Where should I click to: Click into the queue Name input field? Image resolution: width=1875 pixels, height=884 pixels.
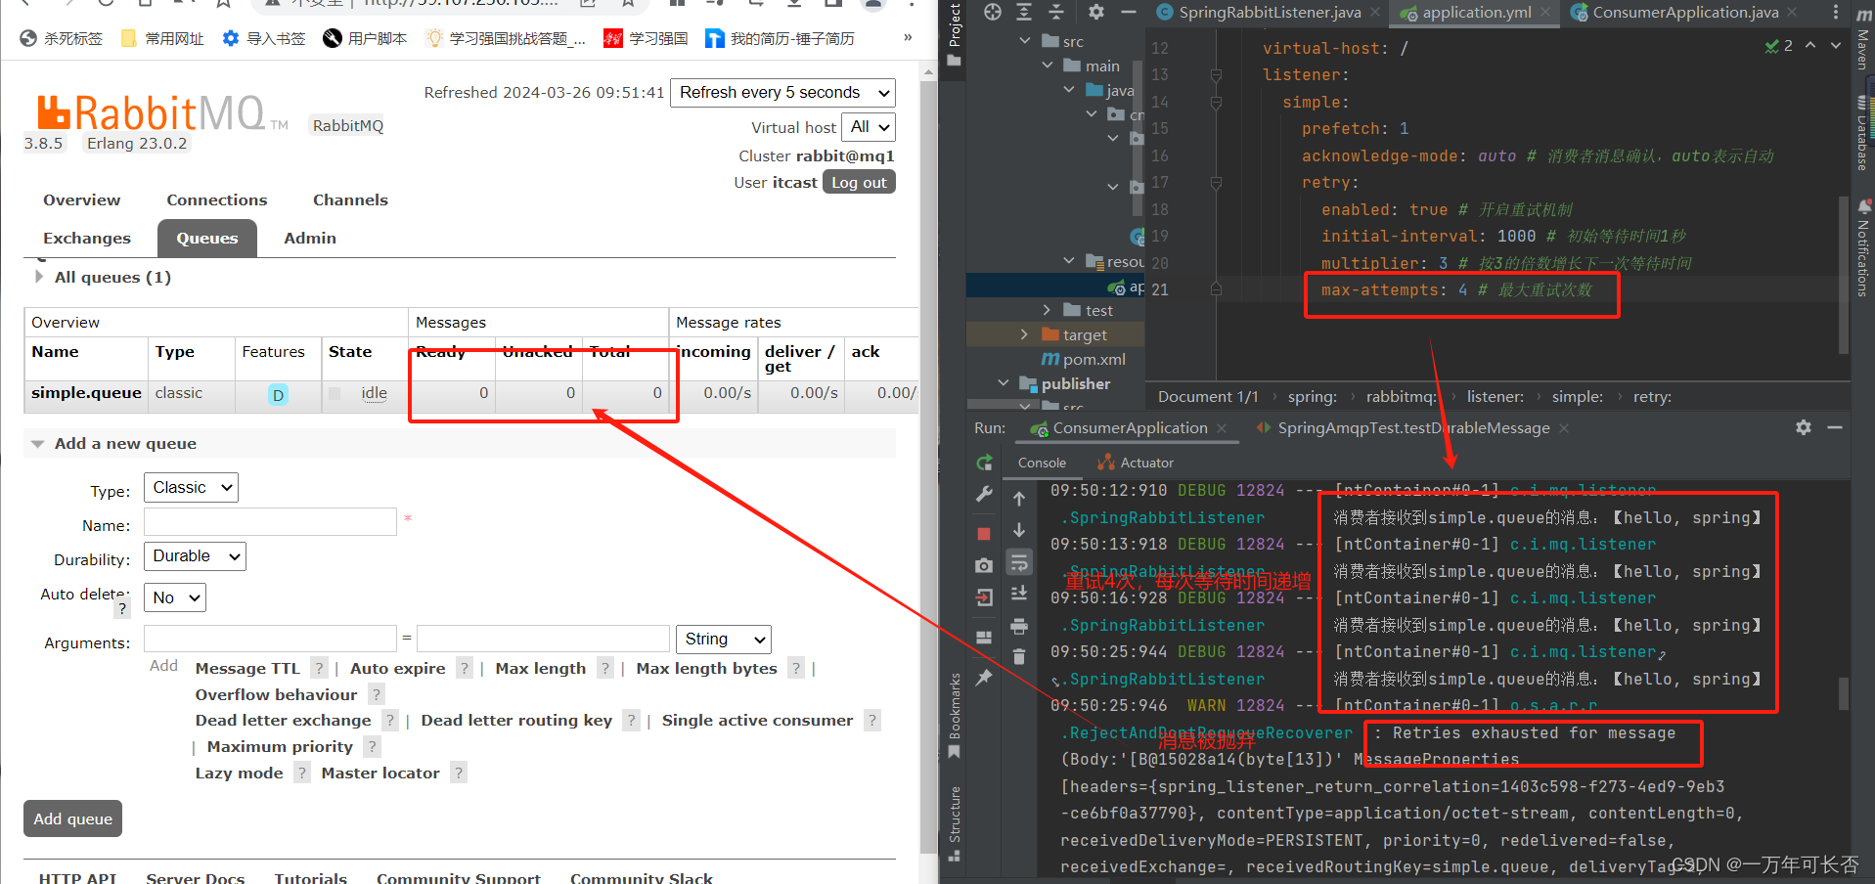pyautogui.click(x=270, y=522)
